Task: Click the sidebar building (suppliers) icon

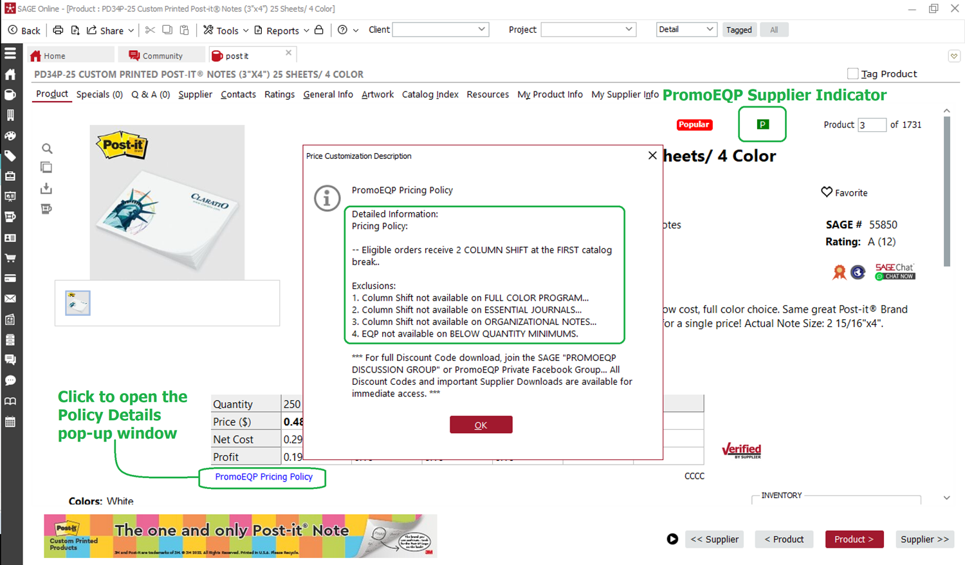Action: pos(10,115)
